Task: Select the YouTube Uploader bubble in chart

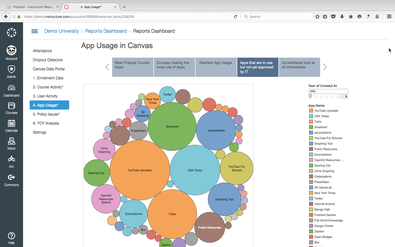Action: 140,170
